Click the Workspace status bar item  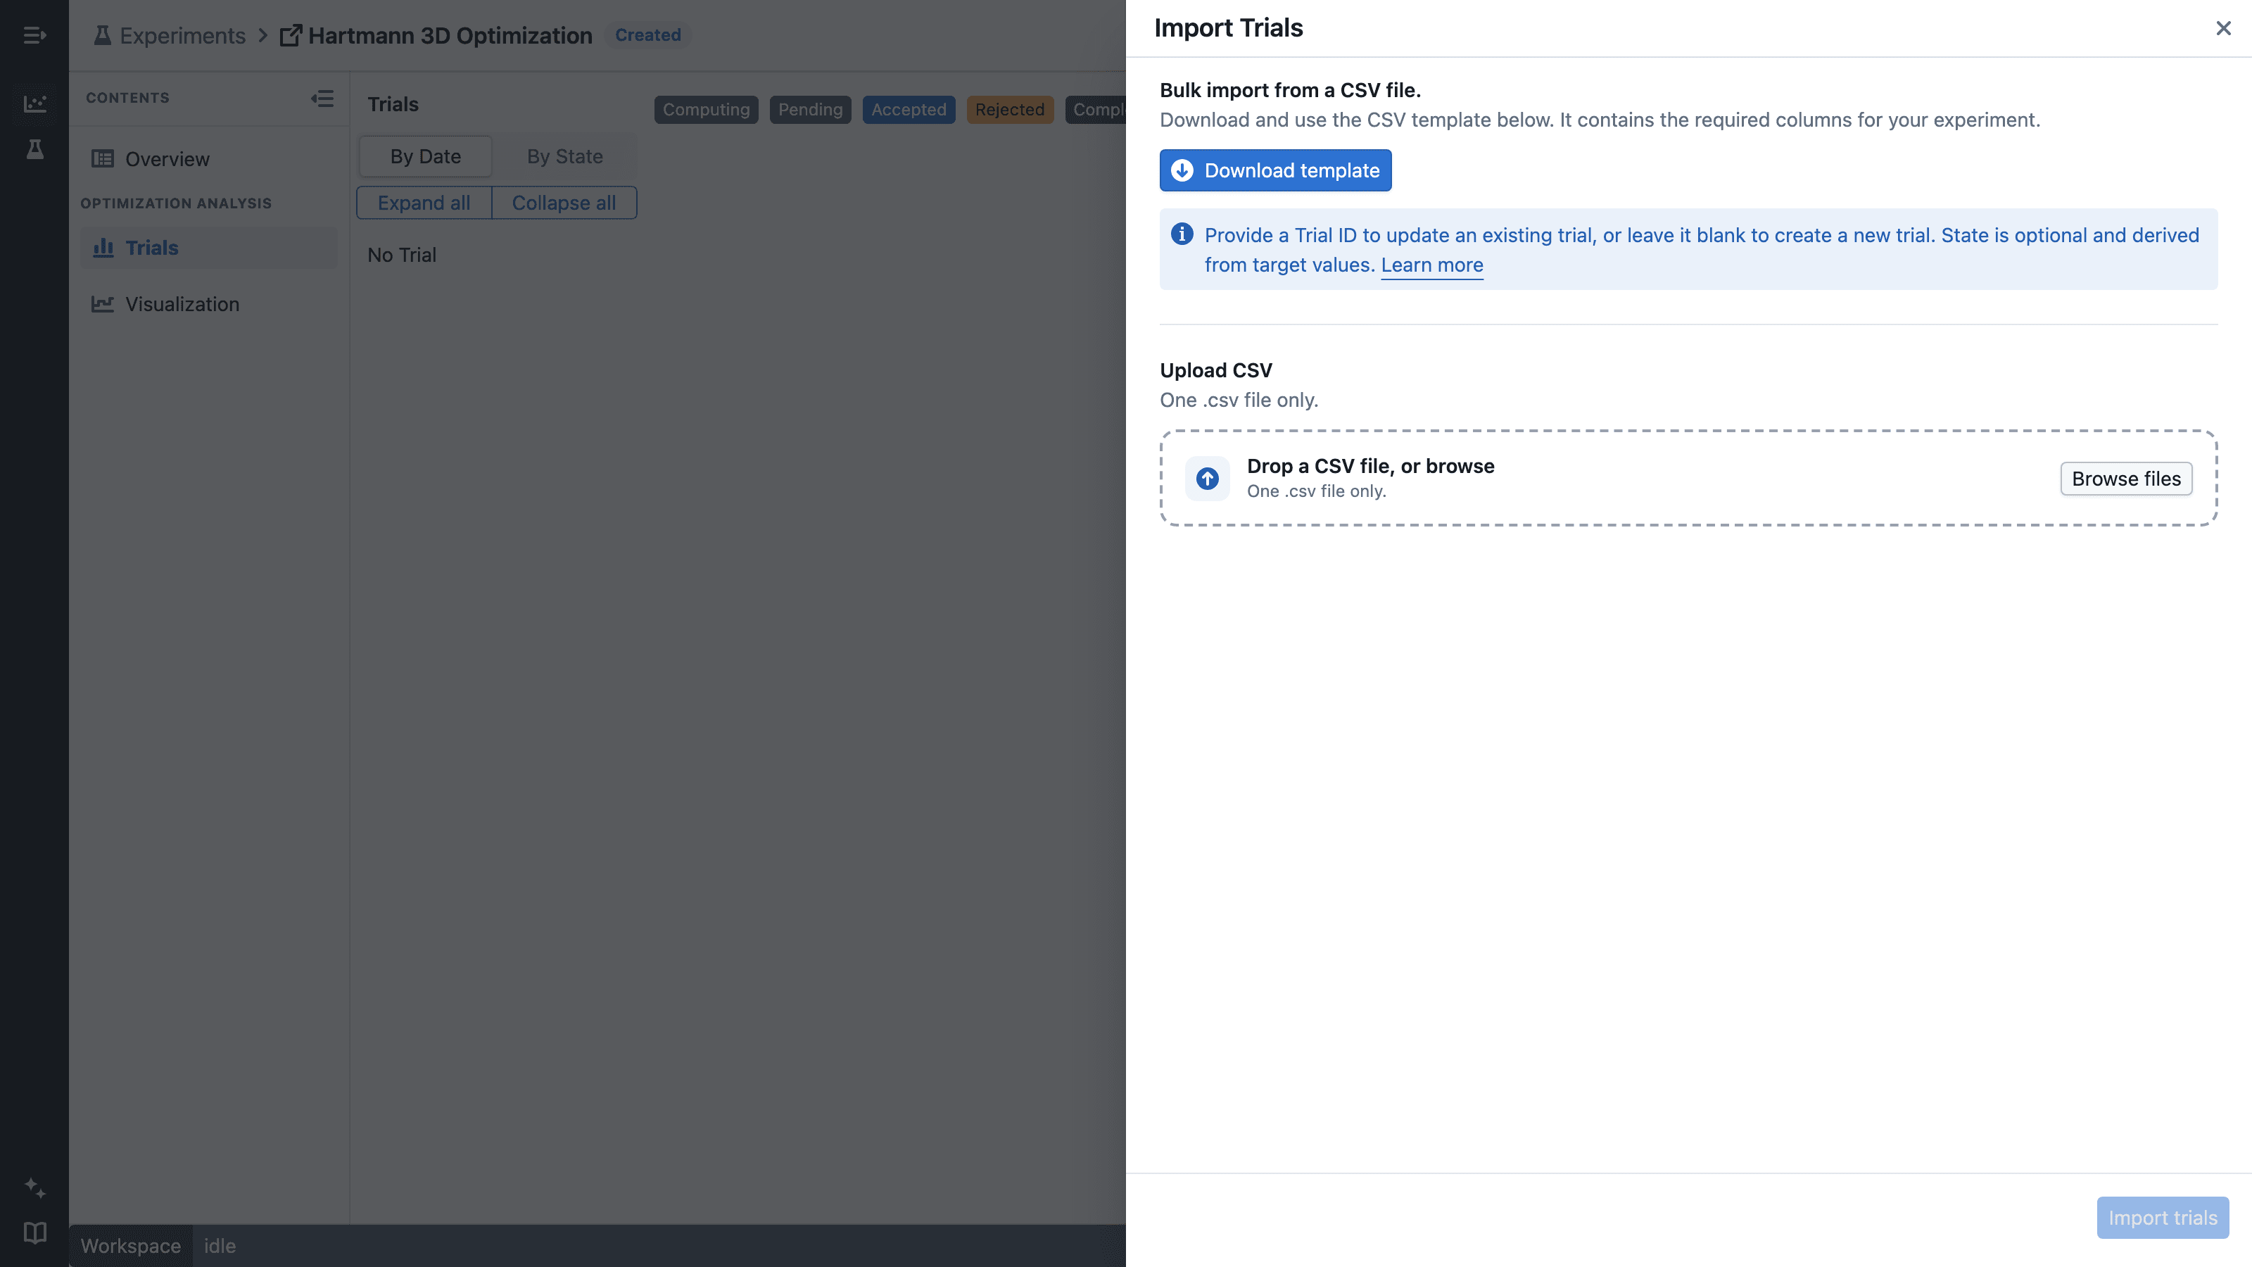(x=130, y=1246)
